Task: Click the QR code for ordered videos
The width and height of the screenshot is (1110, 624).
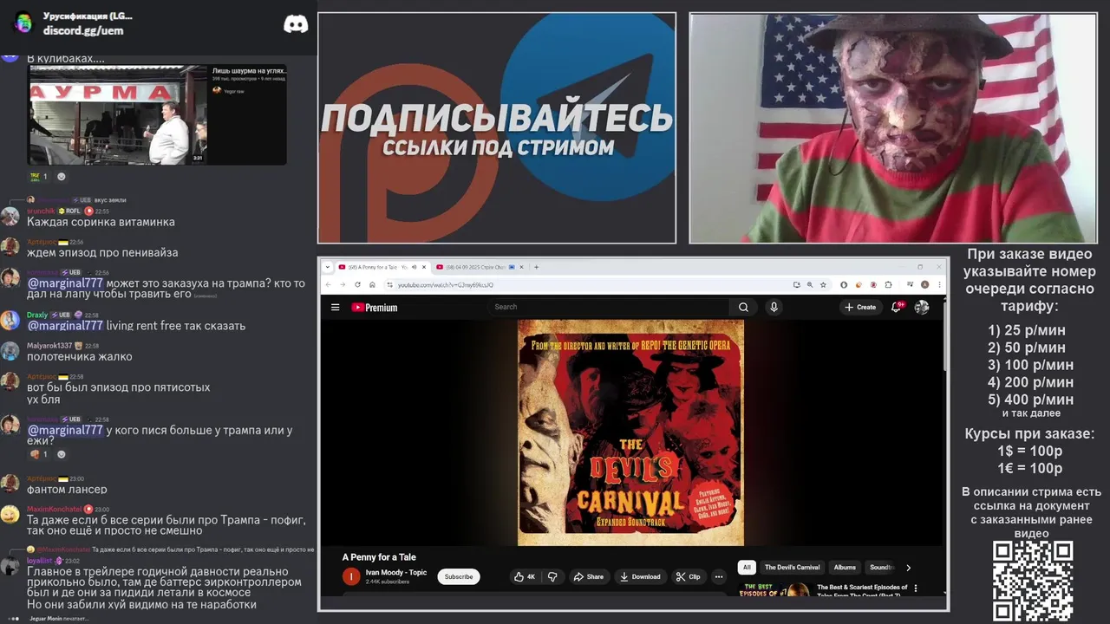Action: [x=1033, y=581]
